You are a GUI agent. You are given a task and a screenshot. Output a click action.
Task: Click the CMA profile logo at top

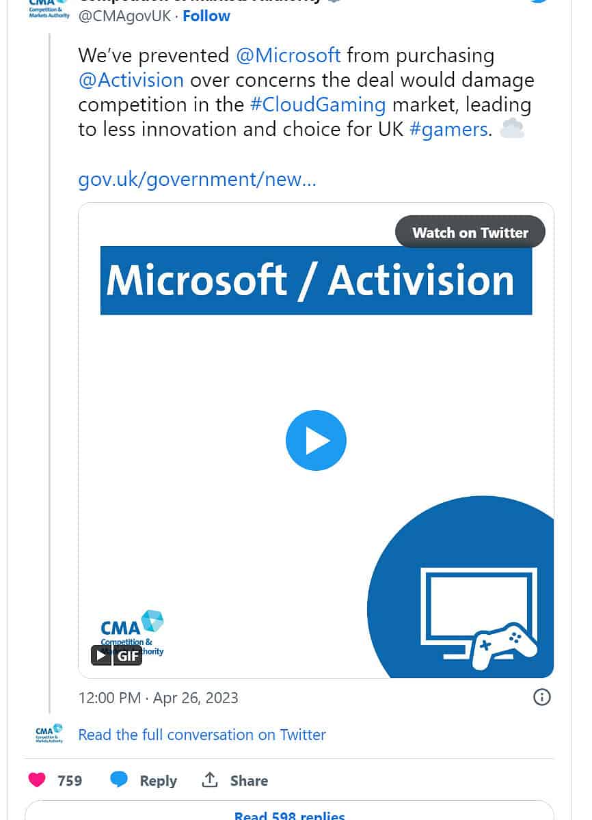click(49, 8)
